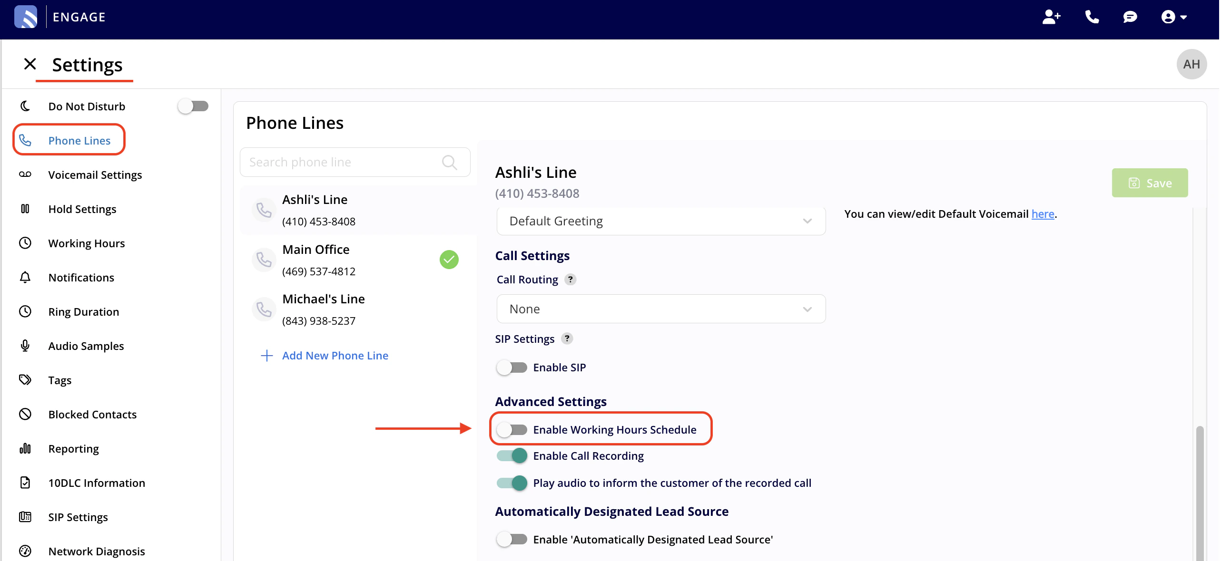Open Network Diagnosis in the sidebar
Image resolution: width=1221 pixels, height=561 pixels.
pos(97,551)
